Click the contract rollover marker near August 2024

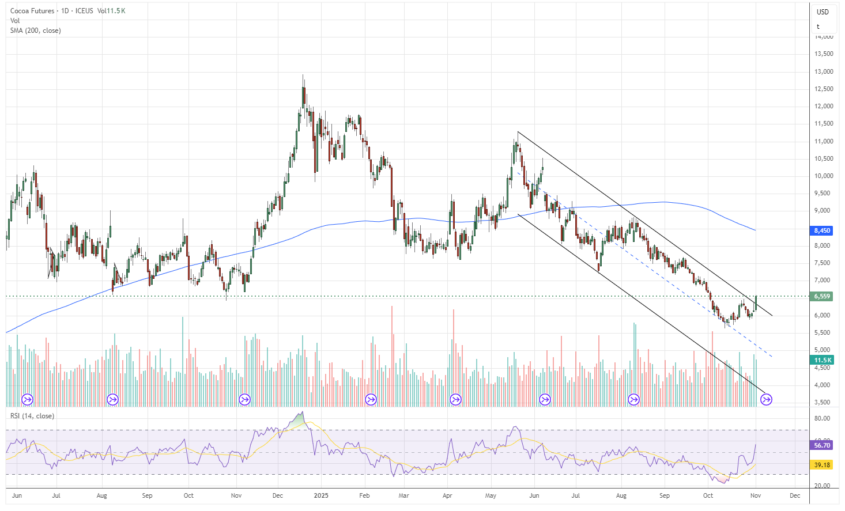[x=112, y=399]
